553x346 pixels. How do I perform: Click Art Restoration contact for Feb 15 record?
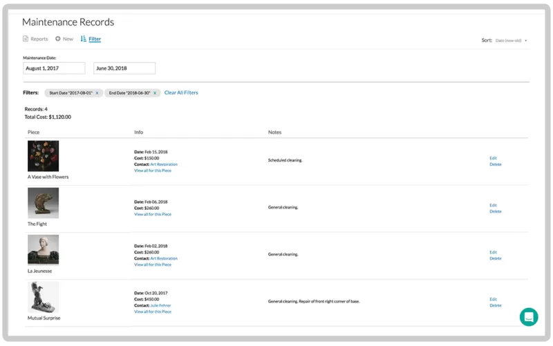[x=164, y=164]
